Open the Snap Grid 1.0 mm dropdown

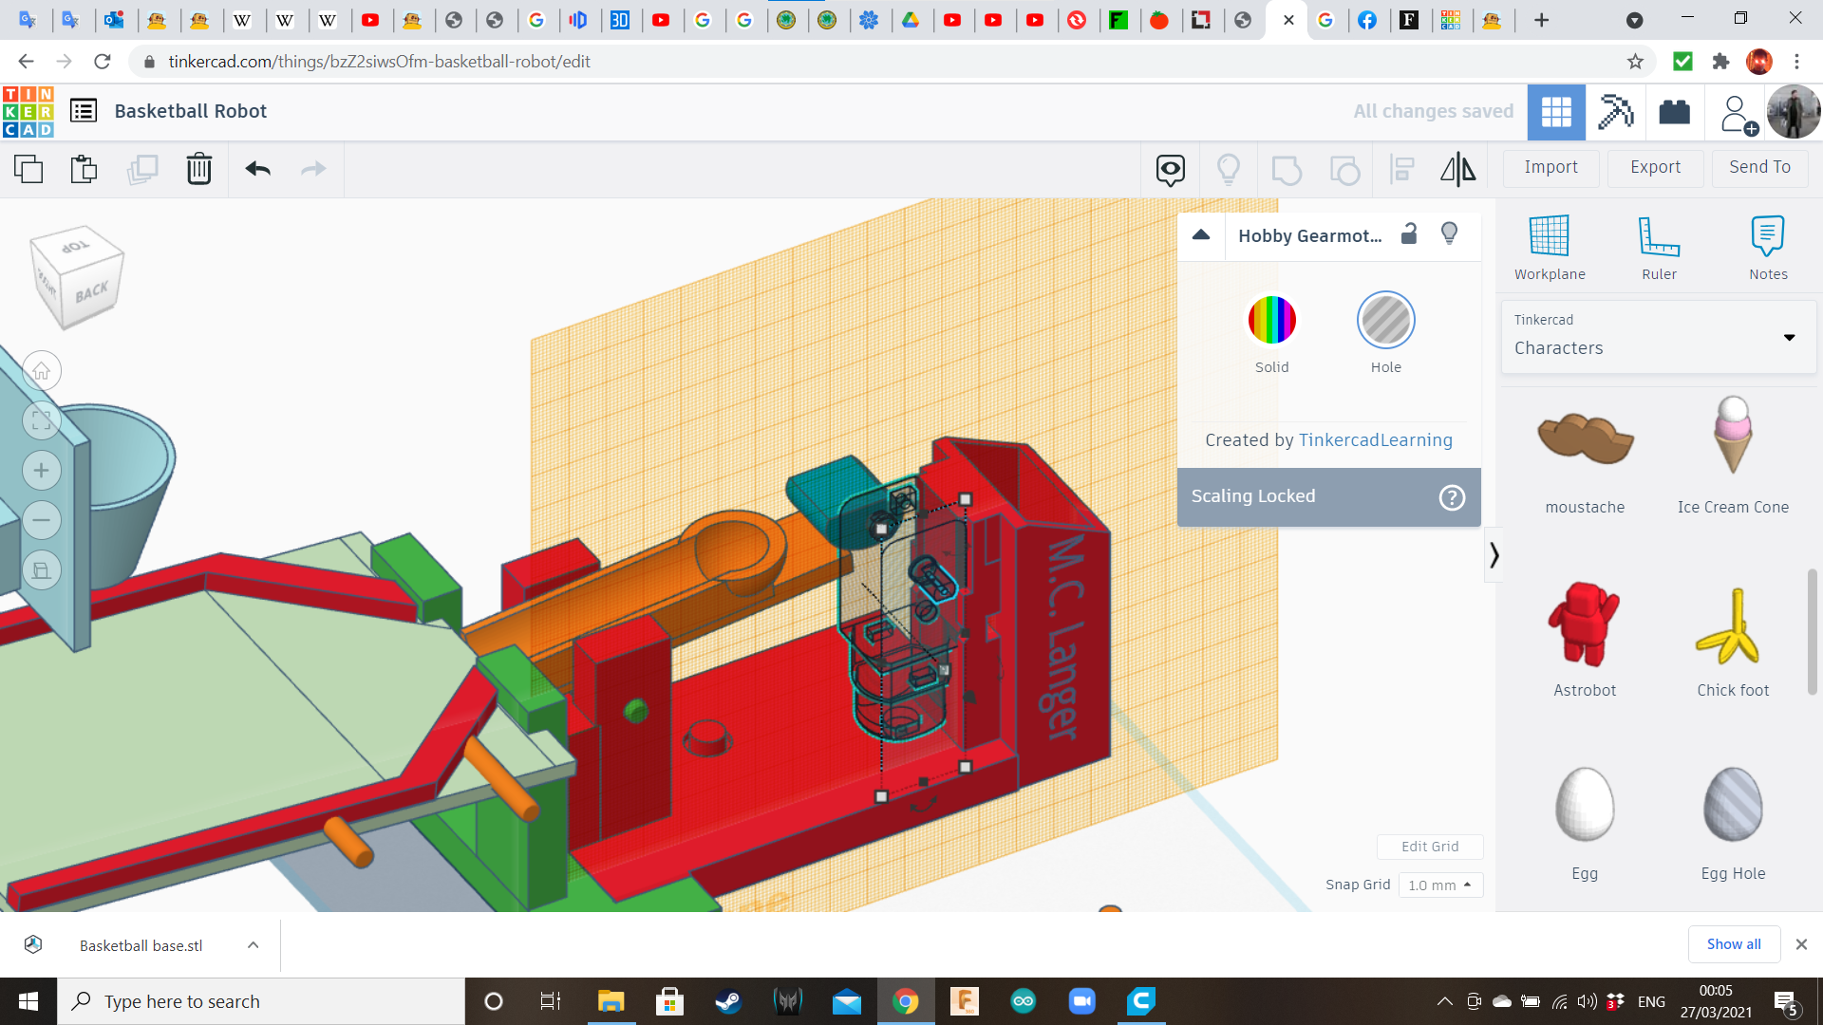coord(1439,885)
